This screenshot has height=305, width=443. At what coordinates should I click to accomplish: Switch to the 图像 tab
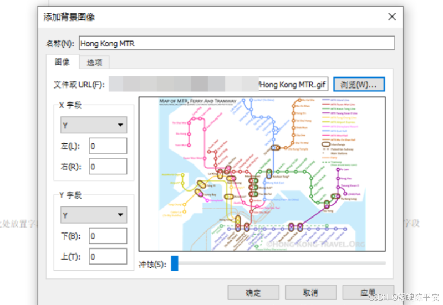(62, 62)
